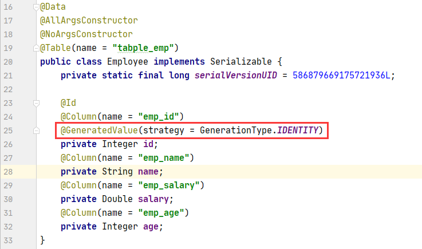
Task: Click the fold marker on the @Table line
Action: pos(37,47)
